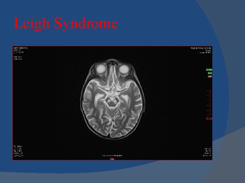
Task: Click the '[cm' scale unit label
Action: (x=209, y=118)
